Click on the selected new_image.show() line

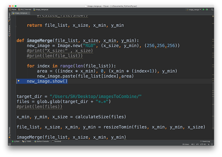[47, 81]
